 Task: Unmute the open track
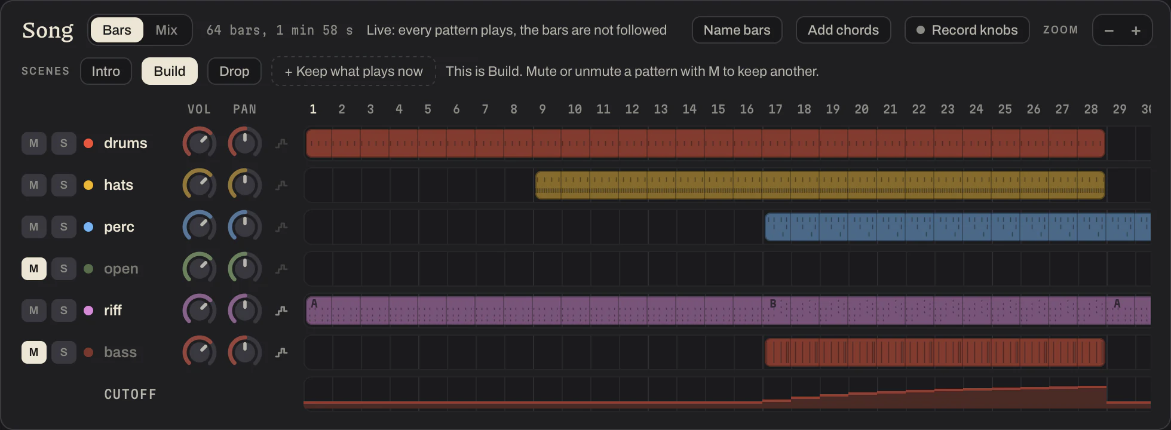pyautogui.click(x=34, y=269)
